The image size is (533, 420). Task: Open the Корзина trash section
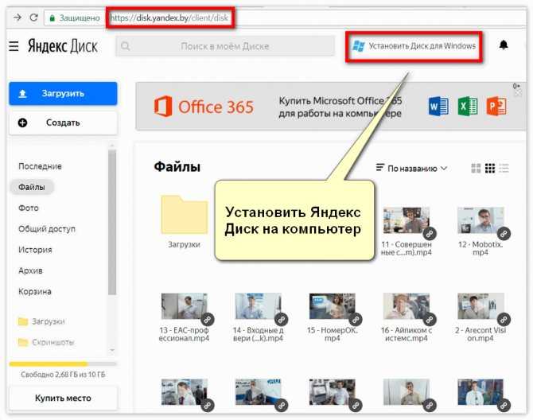(x=35, y=292)
